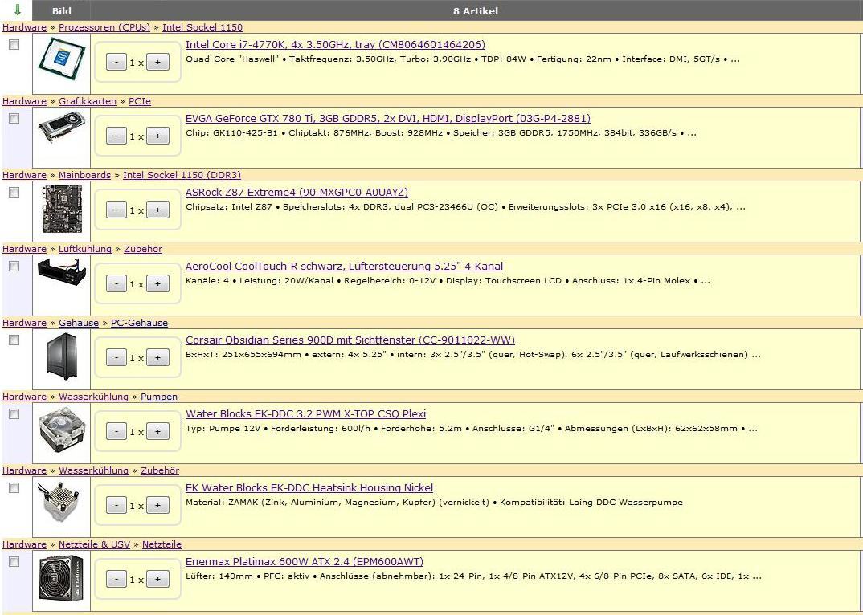Screen dimensions: 863x615
Task: Click the green down-arrow sort icon
Action: click(18, 10)
